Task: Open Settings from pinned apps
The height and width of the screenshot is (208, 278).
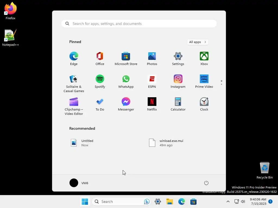Action: click(x=178, y=59)
